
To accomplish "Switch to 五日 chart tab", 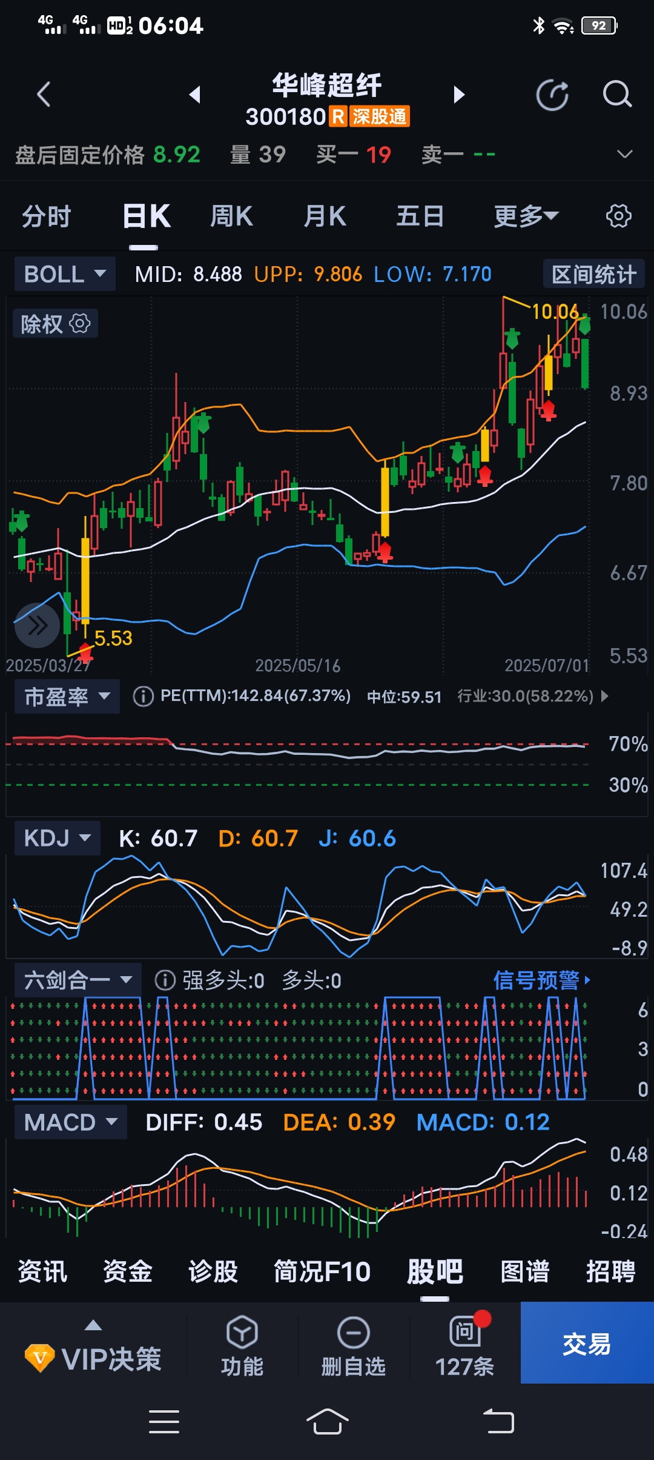I will point(420,216).
